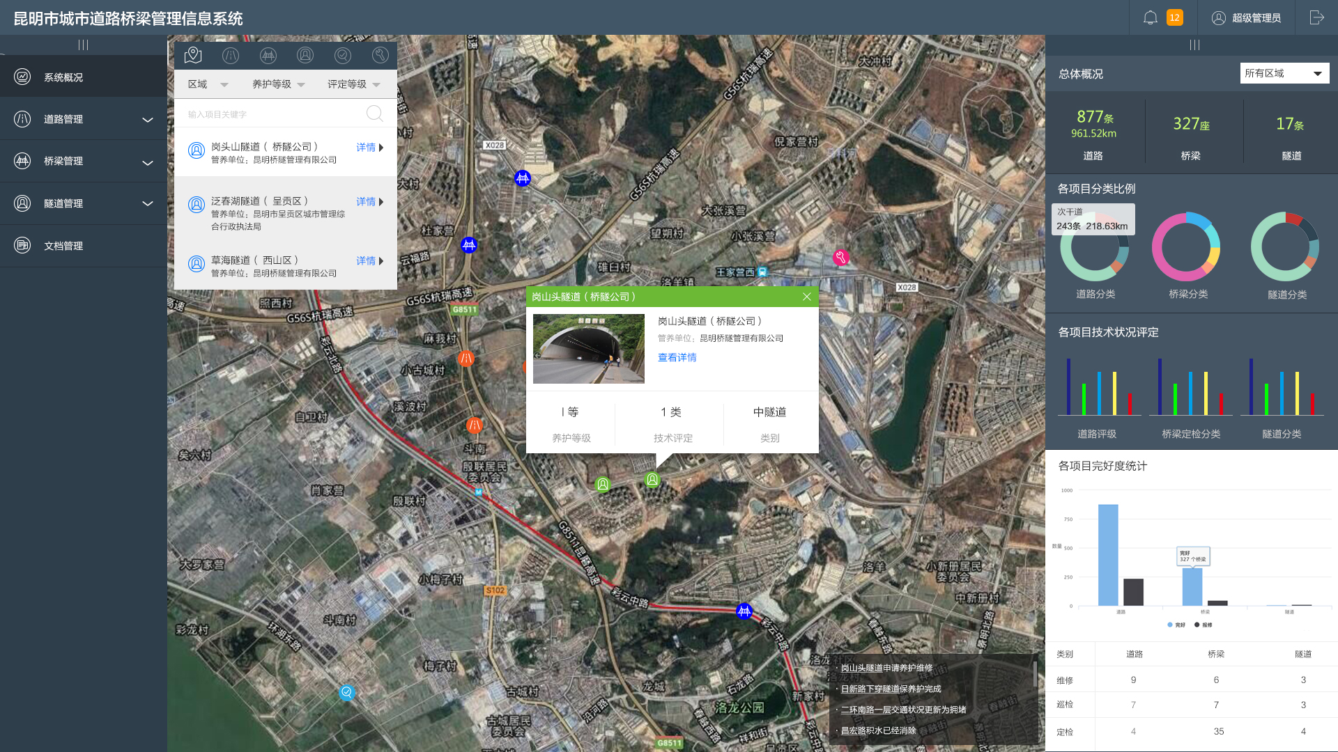
Task: Open the notification bell icon
Action: tap(1151, 17)
